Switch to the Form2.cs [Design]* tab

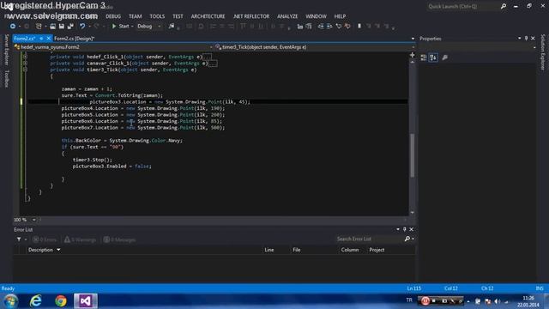pyautogui.click(x=75, y=39)
